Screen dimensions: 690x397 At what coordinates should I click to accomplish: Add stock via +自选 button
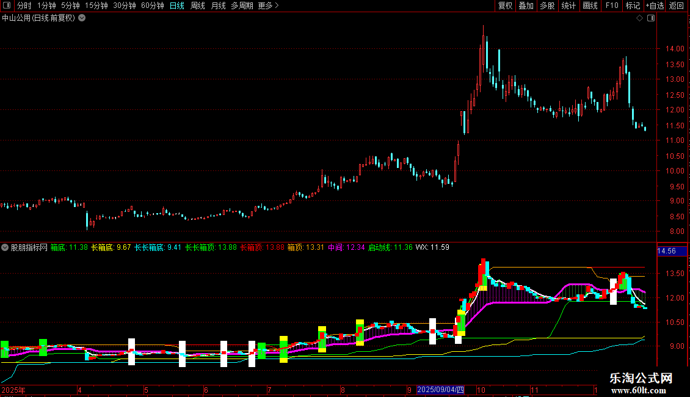point(655,5)
